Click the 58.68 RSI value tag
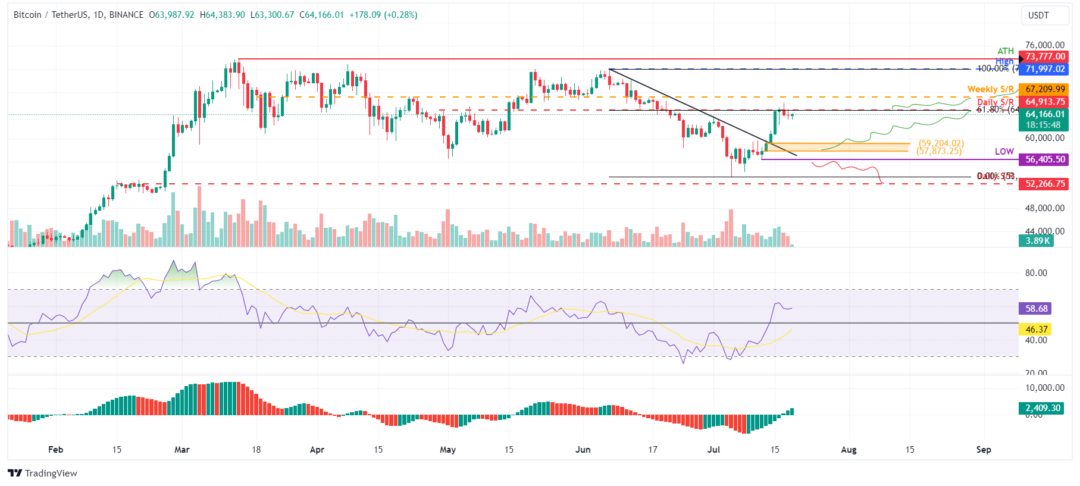Viewport: 1080px width, 486px height. 1035,309
